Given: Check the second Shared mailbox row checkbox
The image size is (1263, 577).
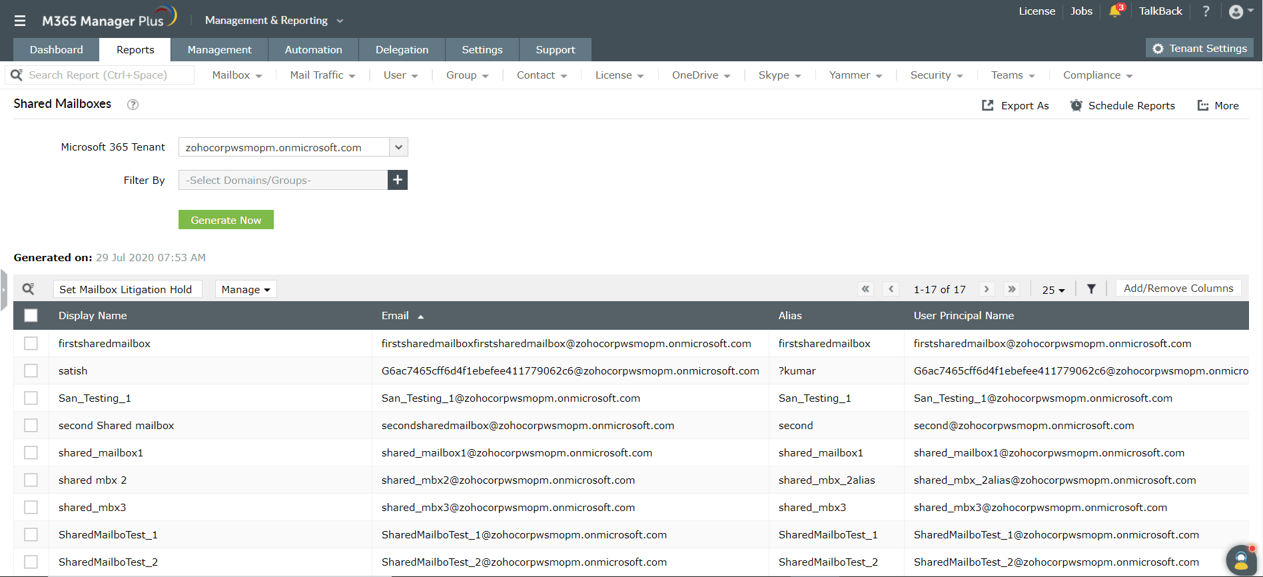Looking at the screenshot, I should point(31,425).
